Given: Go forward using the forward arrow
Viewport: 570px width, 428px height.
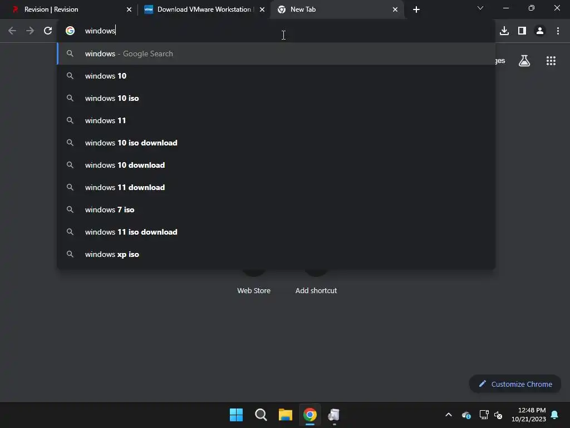Looking at the screenshot, I should (30, 31).
